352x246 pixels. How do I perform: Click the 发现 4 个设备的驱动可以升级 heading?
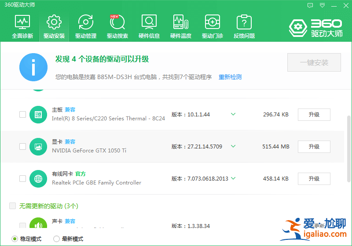(102, 59)
